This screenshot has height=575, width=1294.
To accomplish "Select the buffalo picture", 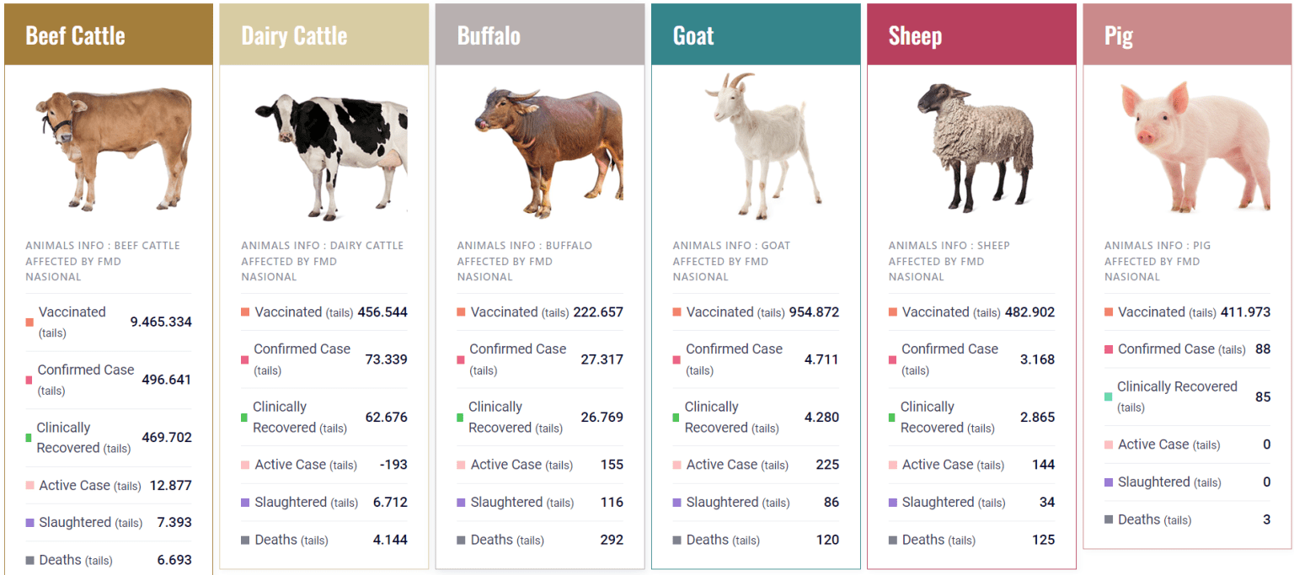I will click(548, 152).
